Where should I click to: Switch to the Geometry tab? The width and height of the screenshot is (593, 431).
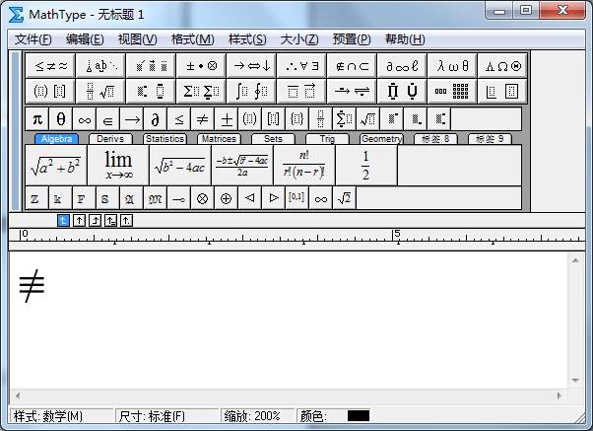pyautogui.click(x=380, y=139)
